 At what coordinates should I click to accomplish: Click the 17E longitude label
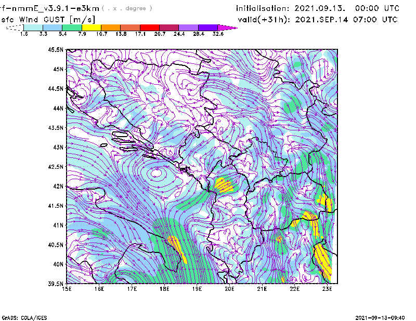pyautogui.click(x=132, y=289)
